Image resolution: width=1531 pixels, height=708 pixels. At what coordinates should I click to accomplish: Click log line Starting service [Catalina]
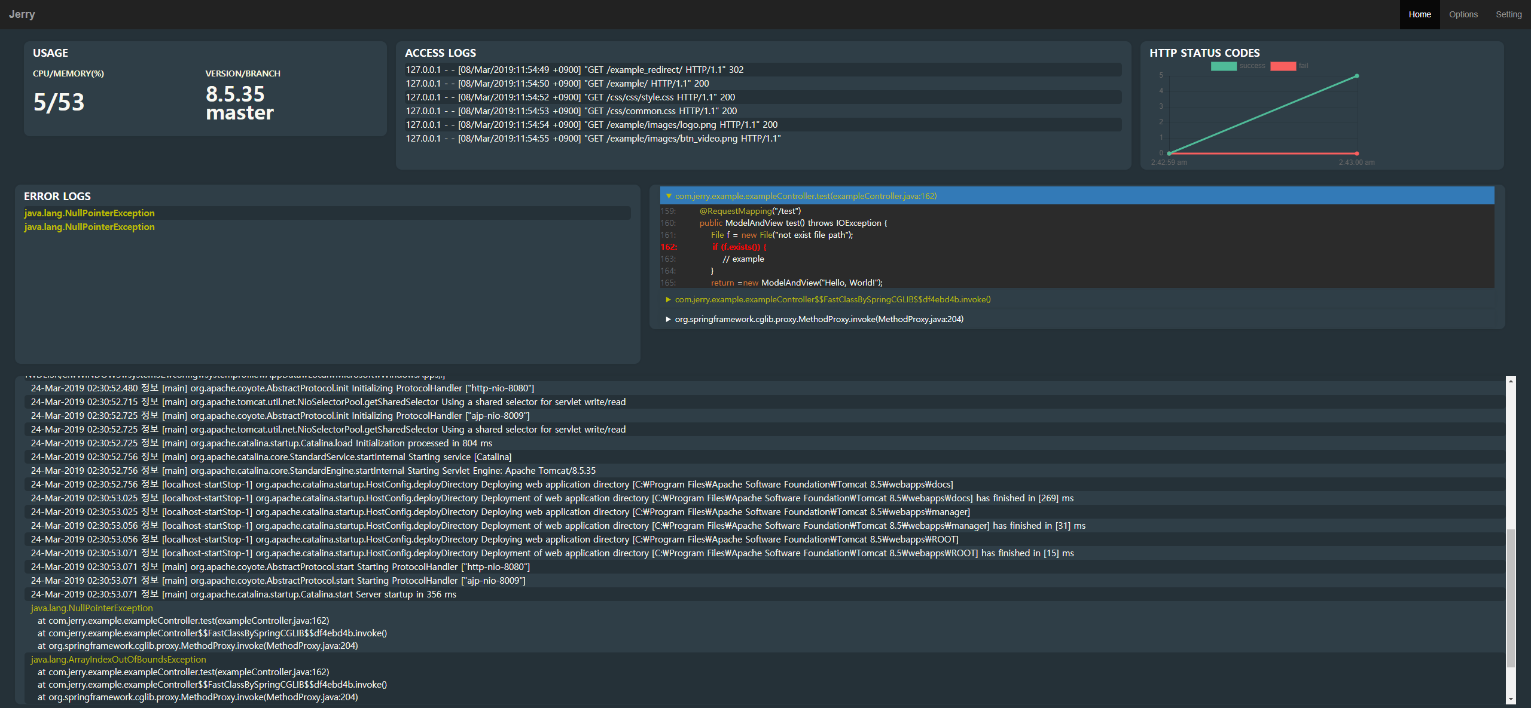[765, 457]
